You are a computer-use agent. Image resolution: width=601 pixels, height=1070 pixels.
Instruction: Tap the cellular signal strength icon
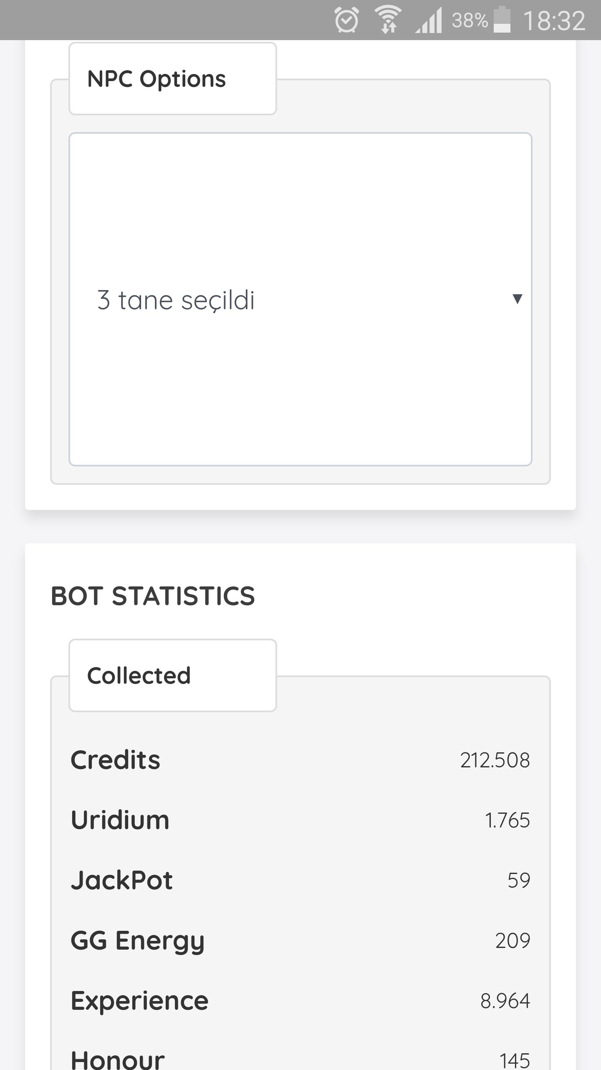pos(429,20)
